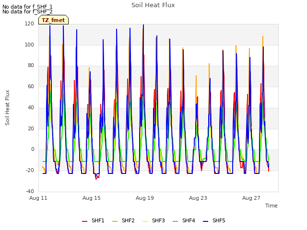The width and height of the screenshot is (307, 230).
Task: Click the 'No data for f_SHF_1' message
Action: coord(27,7)
